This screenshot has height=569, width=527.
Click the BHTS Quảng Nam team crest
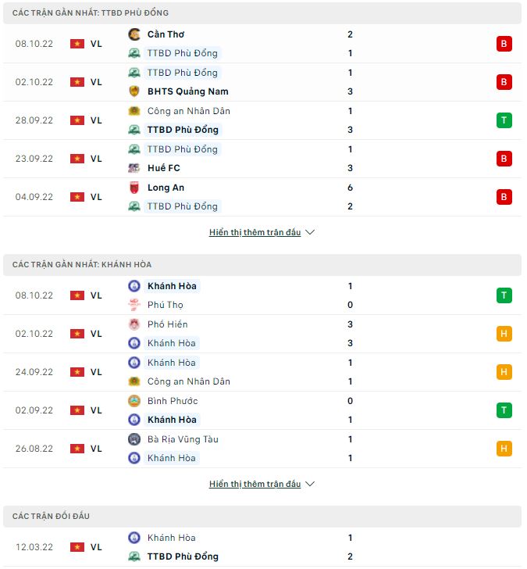[x=134, y=91]
